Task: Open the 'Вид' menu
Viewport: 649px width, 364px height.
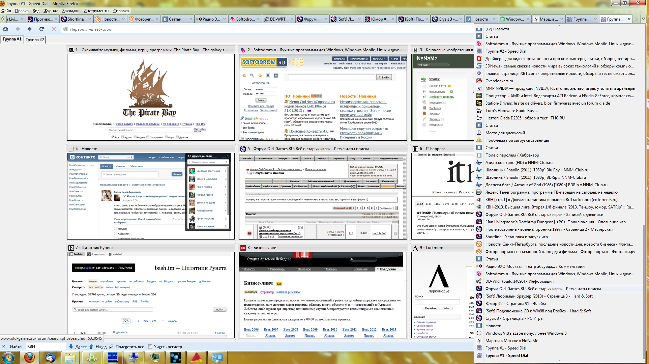Action: (36, 11)
